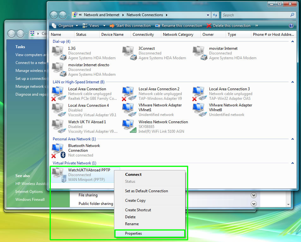Click the Windows Firewall link
The image size is (301, 242).
point(30,200)
